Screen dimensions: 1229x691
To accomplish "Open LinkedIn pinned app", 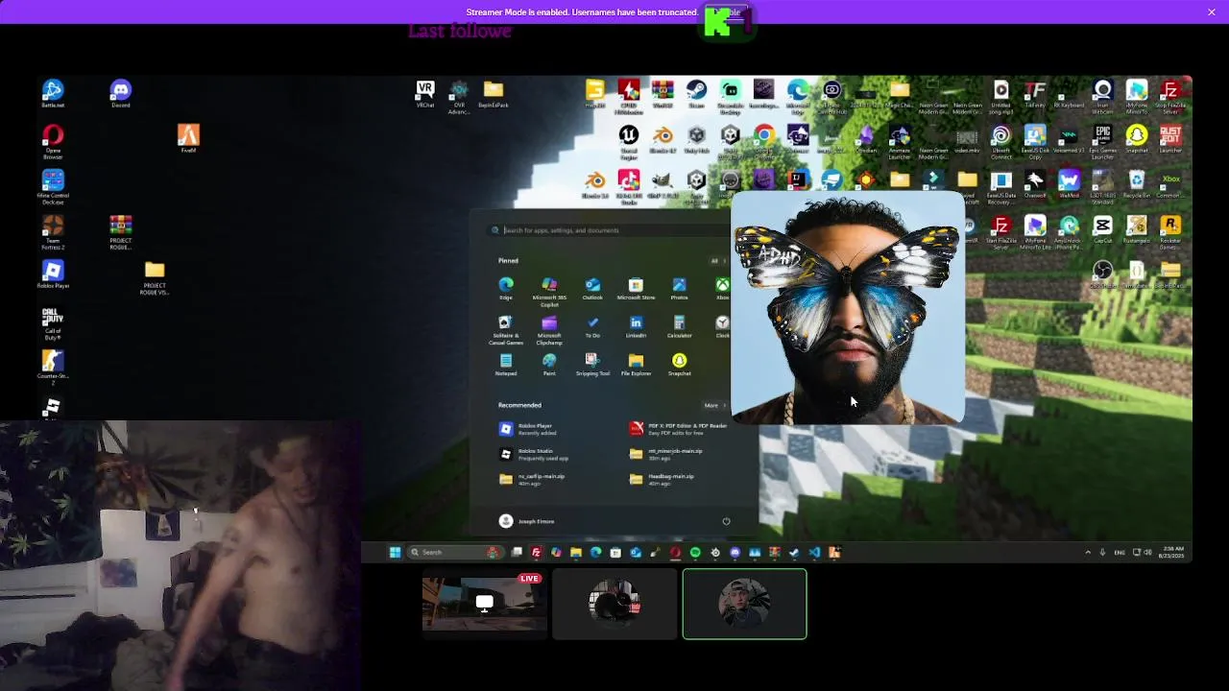I will pyautogui.click(x=636, y=326).
